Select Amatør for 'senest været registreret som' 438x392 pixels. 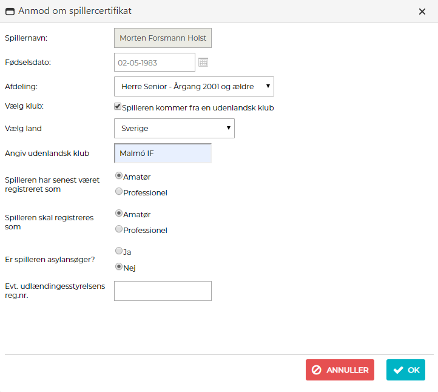[x=119, y=176]
